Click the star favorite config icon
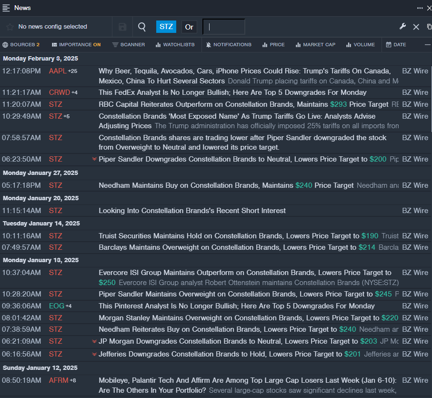This screenshot has height=398, width=432. click(x=10, y=27)
